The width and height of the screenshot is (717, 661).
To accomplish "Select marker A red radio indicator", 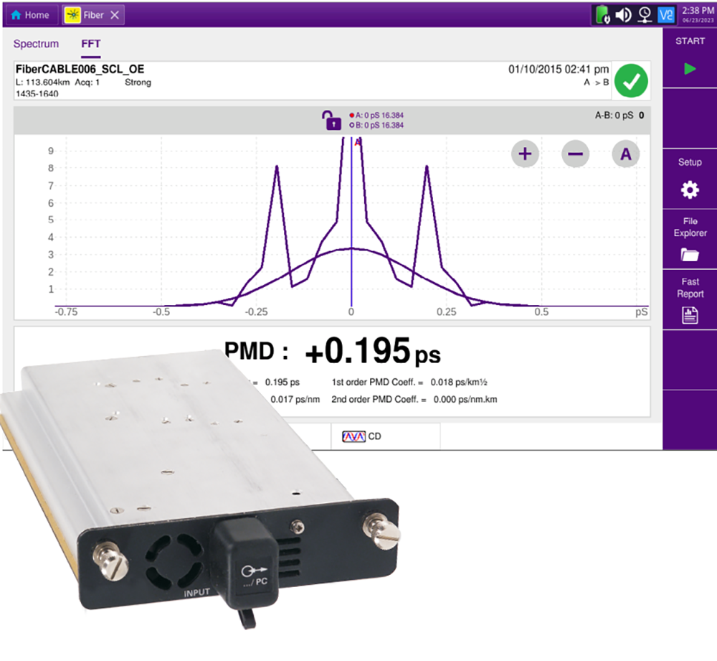I will point(352,115).
